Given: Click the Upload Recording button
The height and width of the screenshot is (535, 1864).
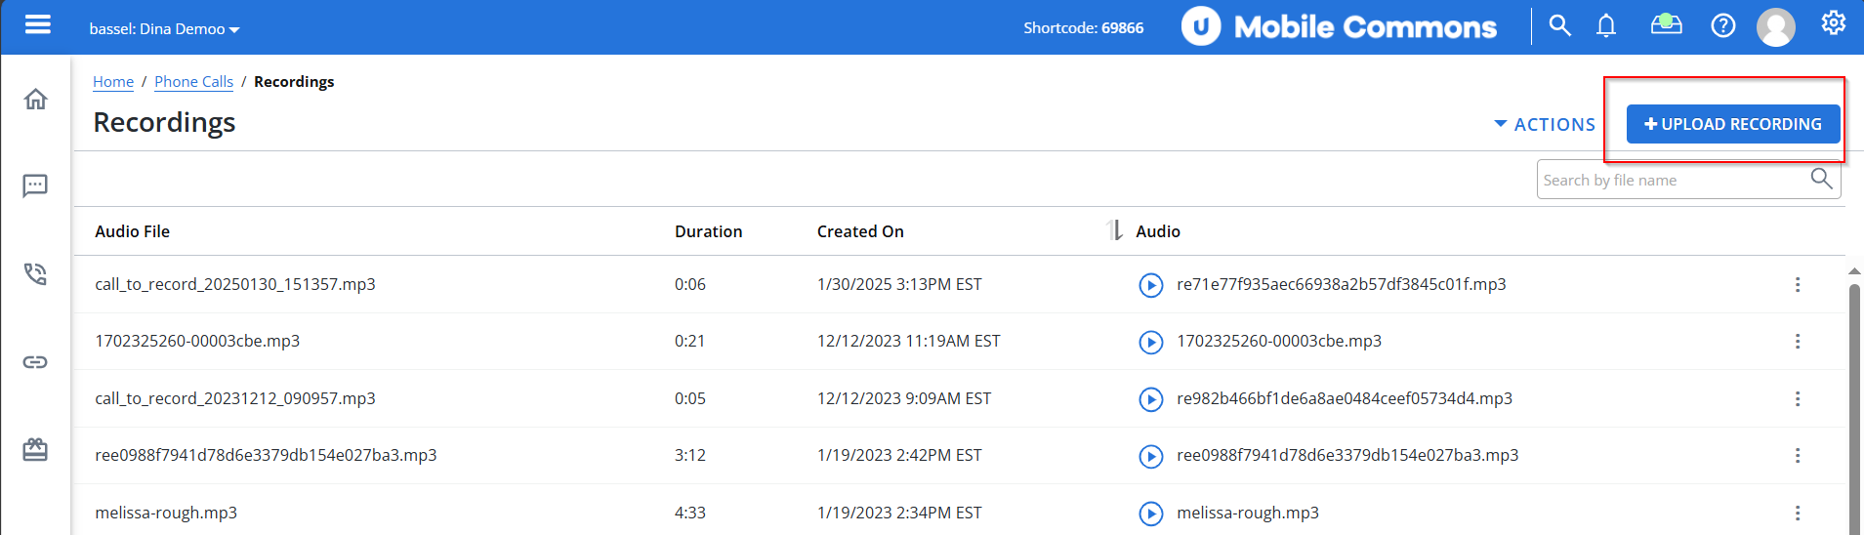Looking at the screenshot, I should pyautogui.click(x=1733, y=124).
